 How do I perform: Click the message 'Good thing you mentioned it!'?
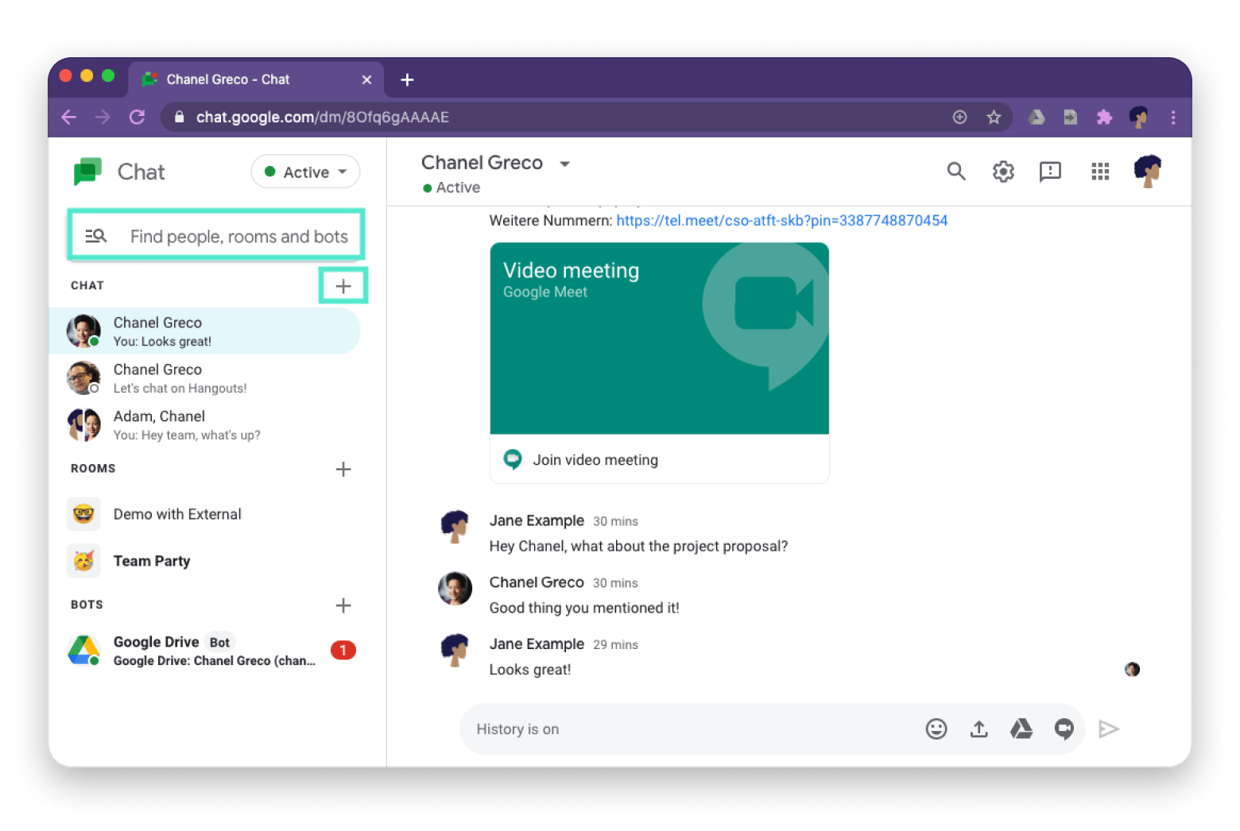(x=584, y=609)
